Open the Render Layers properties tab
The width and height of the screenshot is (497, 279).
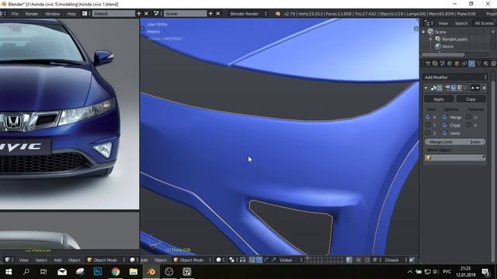click(435, 64)
